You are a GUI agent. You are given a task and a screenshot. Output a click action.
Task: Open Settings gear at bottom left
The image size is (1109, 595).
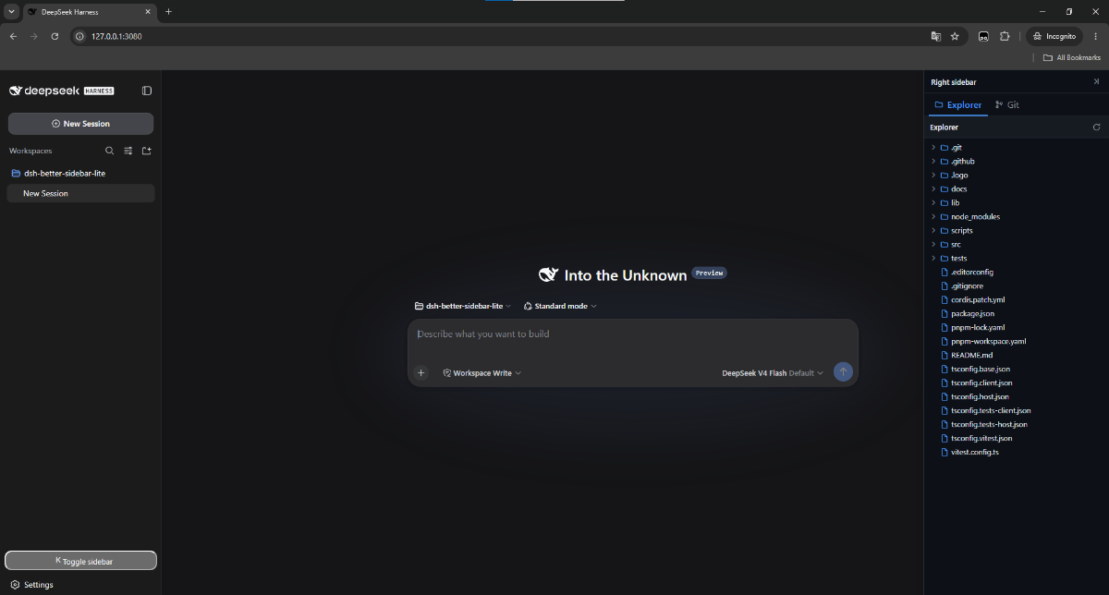pyautogui.click(x=32, y=585)
